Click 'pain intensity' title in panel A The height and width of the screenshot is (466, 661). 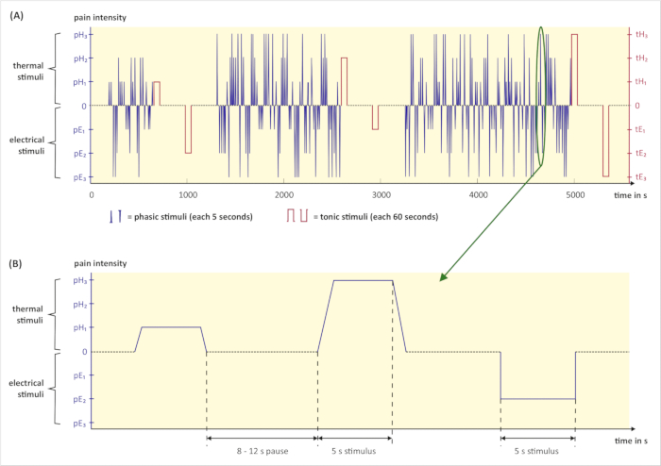click(x=100, y=18)
